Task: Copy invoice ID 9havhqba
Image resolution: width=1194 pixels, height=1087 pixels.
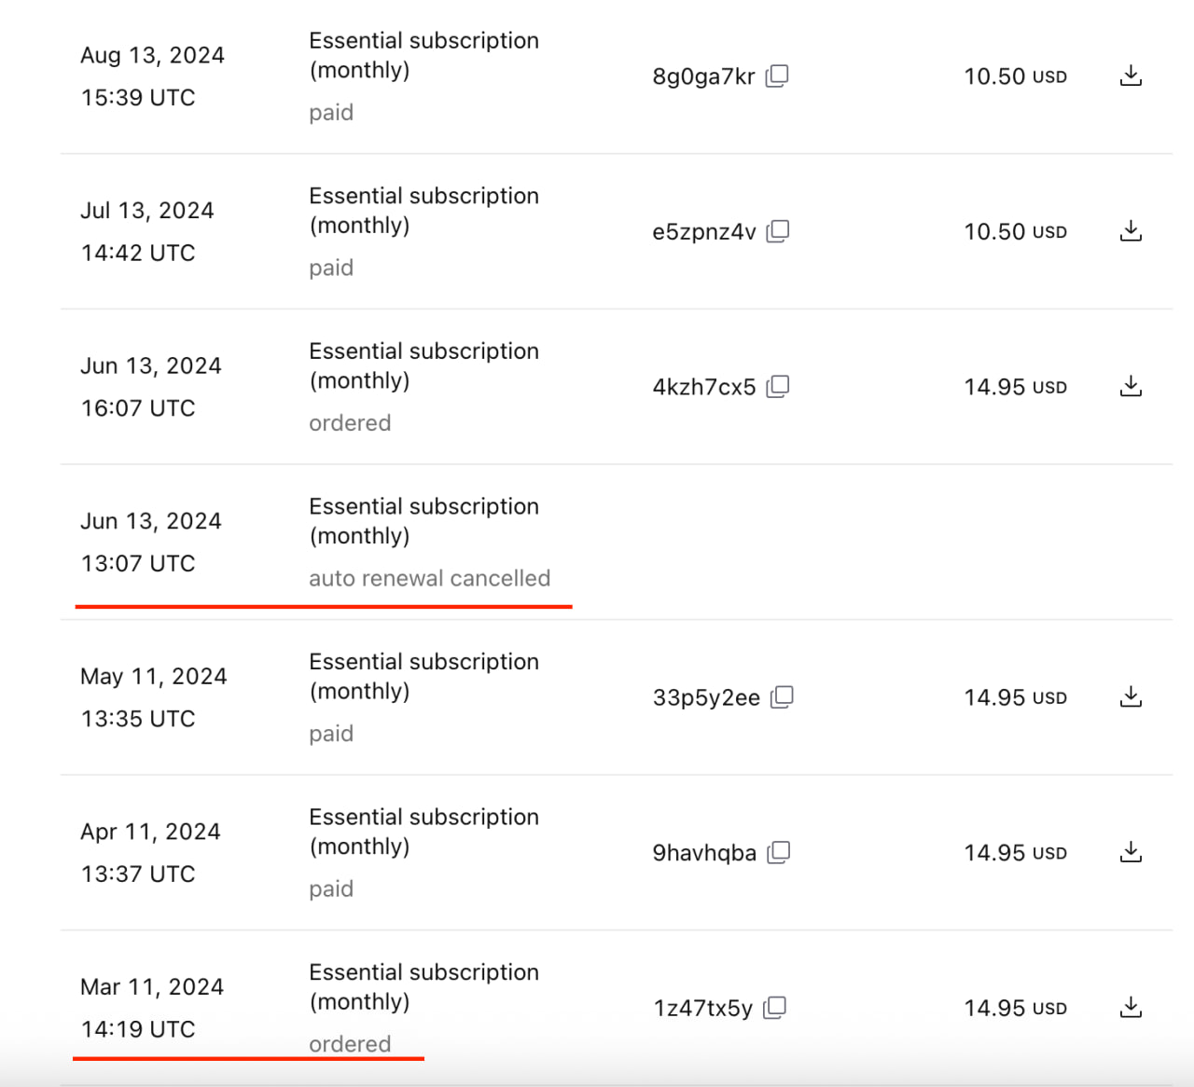Action: coord(779,852)
